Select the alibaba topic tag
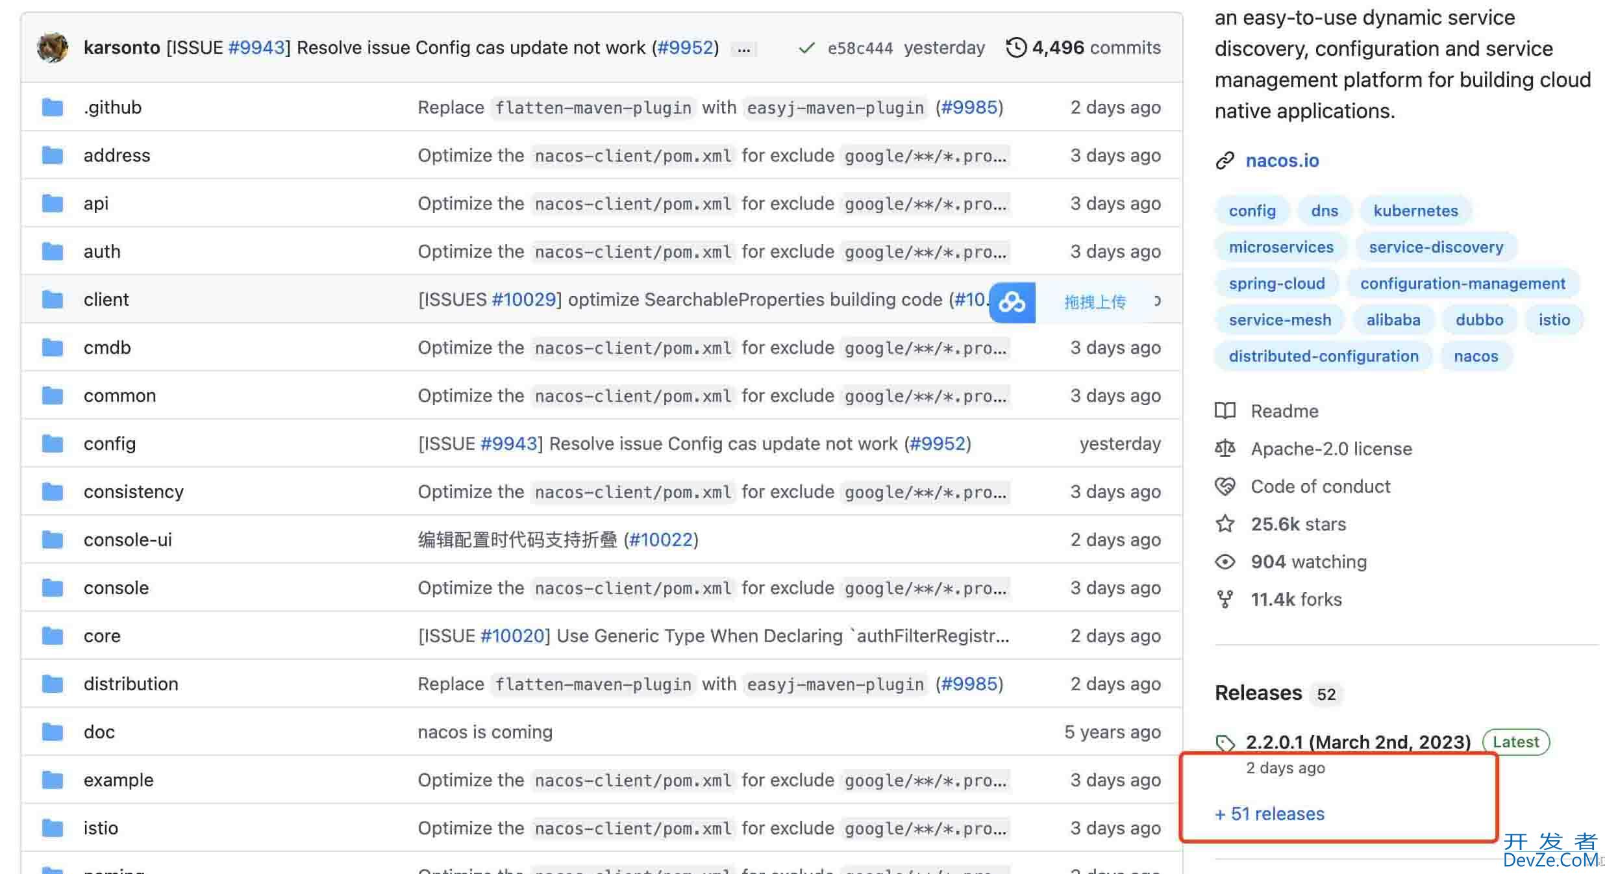Image resolution: width=1605 pixels, height=874 pixels. pyautogui.click(x=1393, y=319)
